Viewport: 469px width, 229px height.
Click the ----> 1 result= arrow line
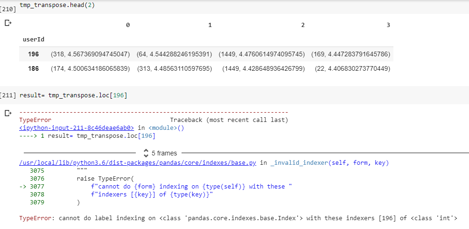(87, 136)
